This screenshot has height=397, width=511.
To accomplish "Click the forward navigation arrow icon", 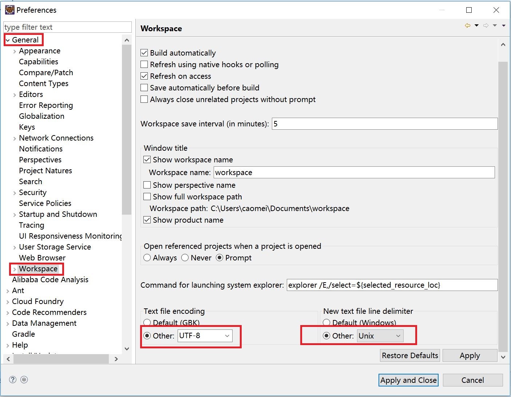I will click(x=486, y=25).
